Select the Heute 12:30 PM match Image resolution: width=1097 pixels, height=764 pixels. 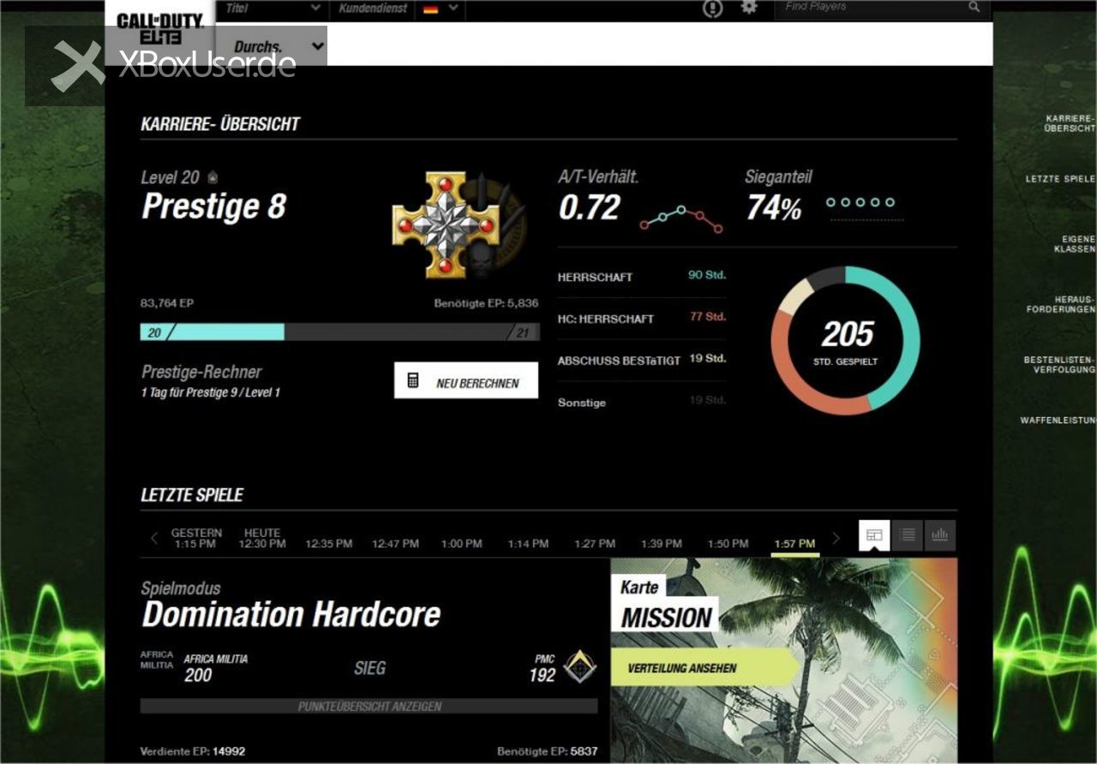click(262, 538)
